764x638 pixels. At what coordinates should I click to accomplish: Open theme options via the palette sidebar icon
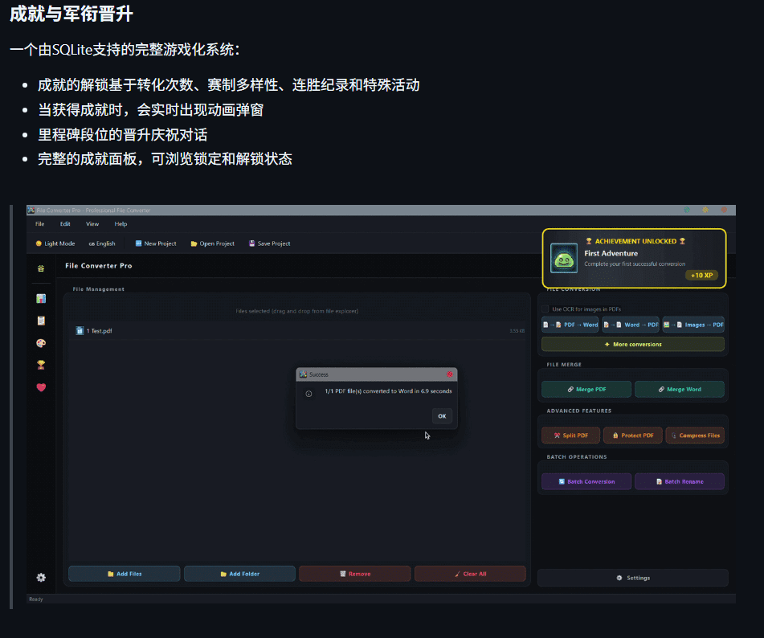click(x=40, y=346)
